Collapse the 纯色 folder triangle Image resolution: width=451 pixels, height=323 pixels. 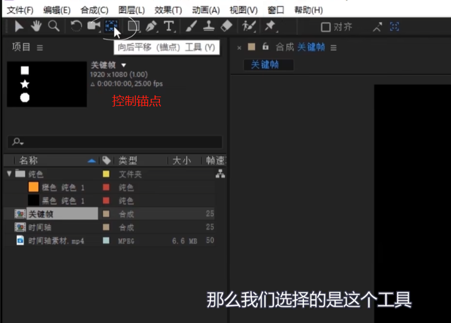click(9, 174)
